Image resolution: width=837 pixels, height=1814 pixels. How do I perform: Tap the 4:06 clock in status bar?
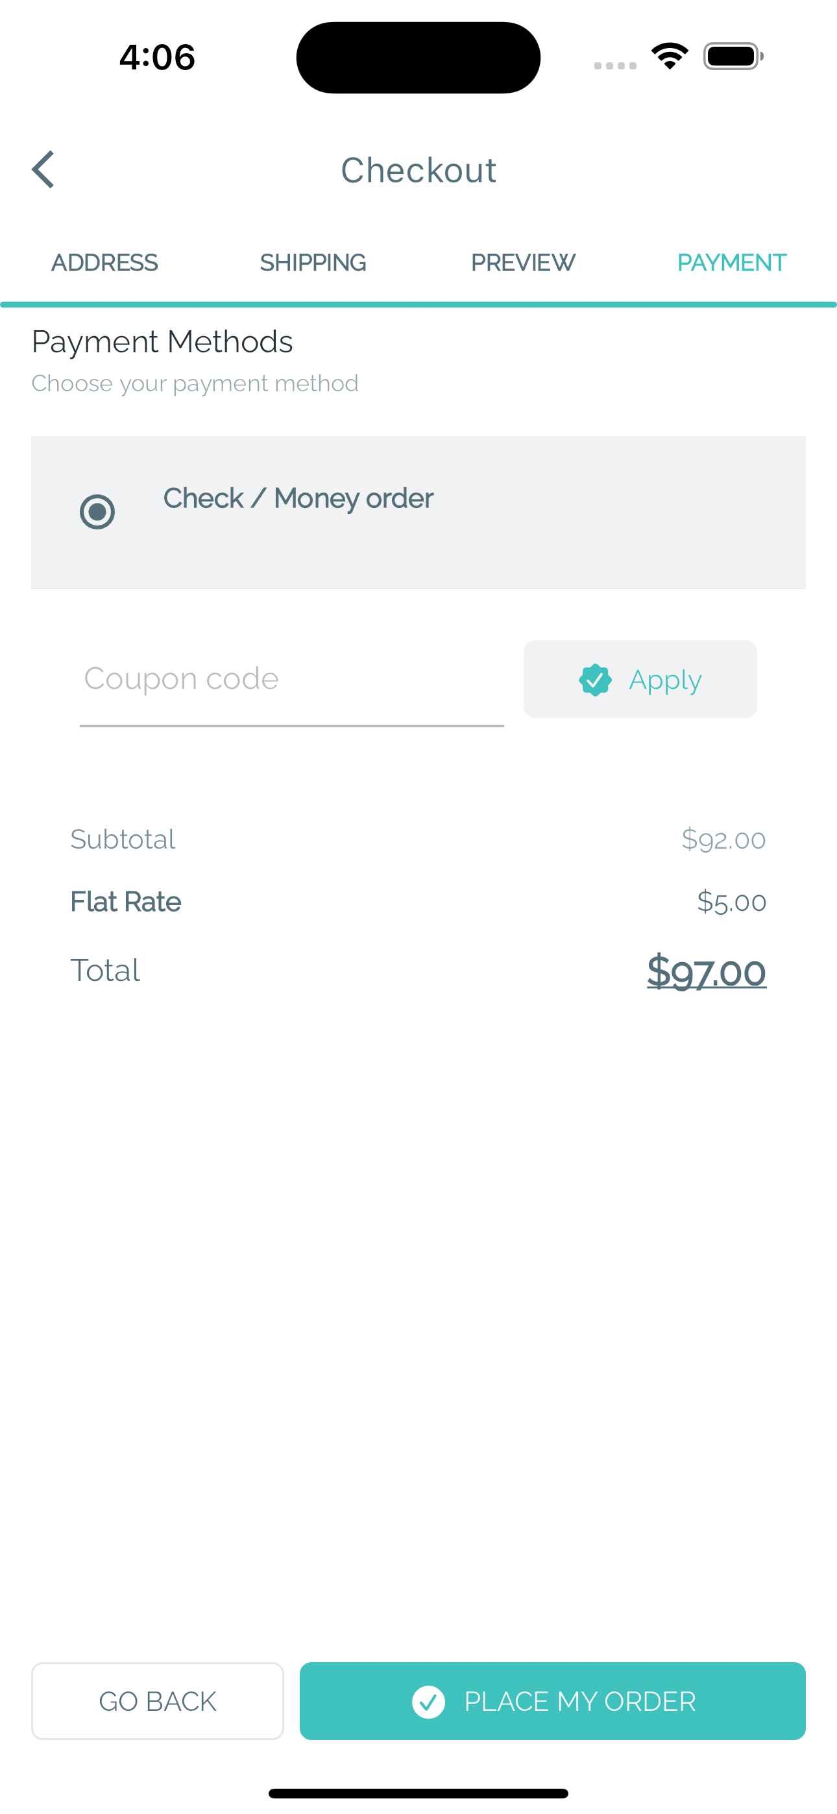[x=157, y=57]
